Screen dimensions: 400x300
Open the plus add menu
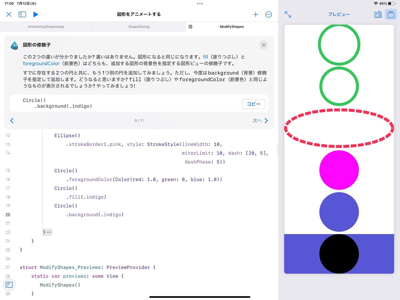coord(256,14)
